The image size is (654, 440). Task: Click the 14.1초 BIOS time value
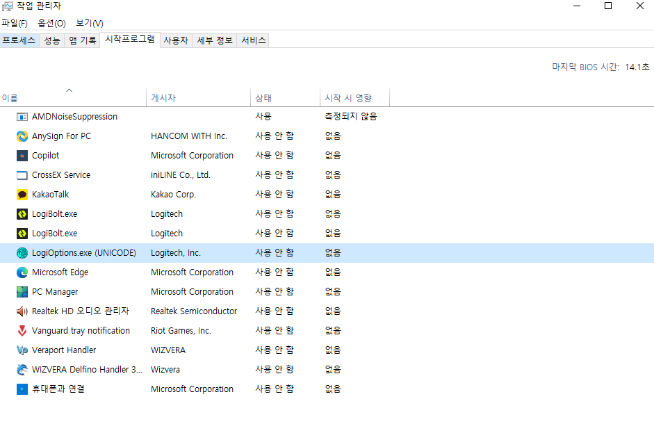(x=637, y=67)
